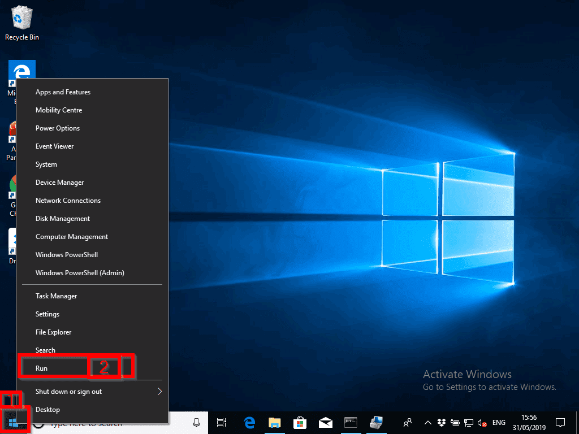Launch File Explorer from the menu
Screen dimensions: 579x434
92,332
